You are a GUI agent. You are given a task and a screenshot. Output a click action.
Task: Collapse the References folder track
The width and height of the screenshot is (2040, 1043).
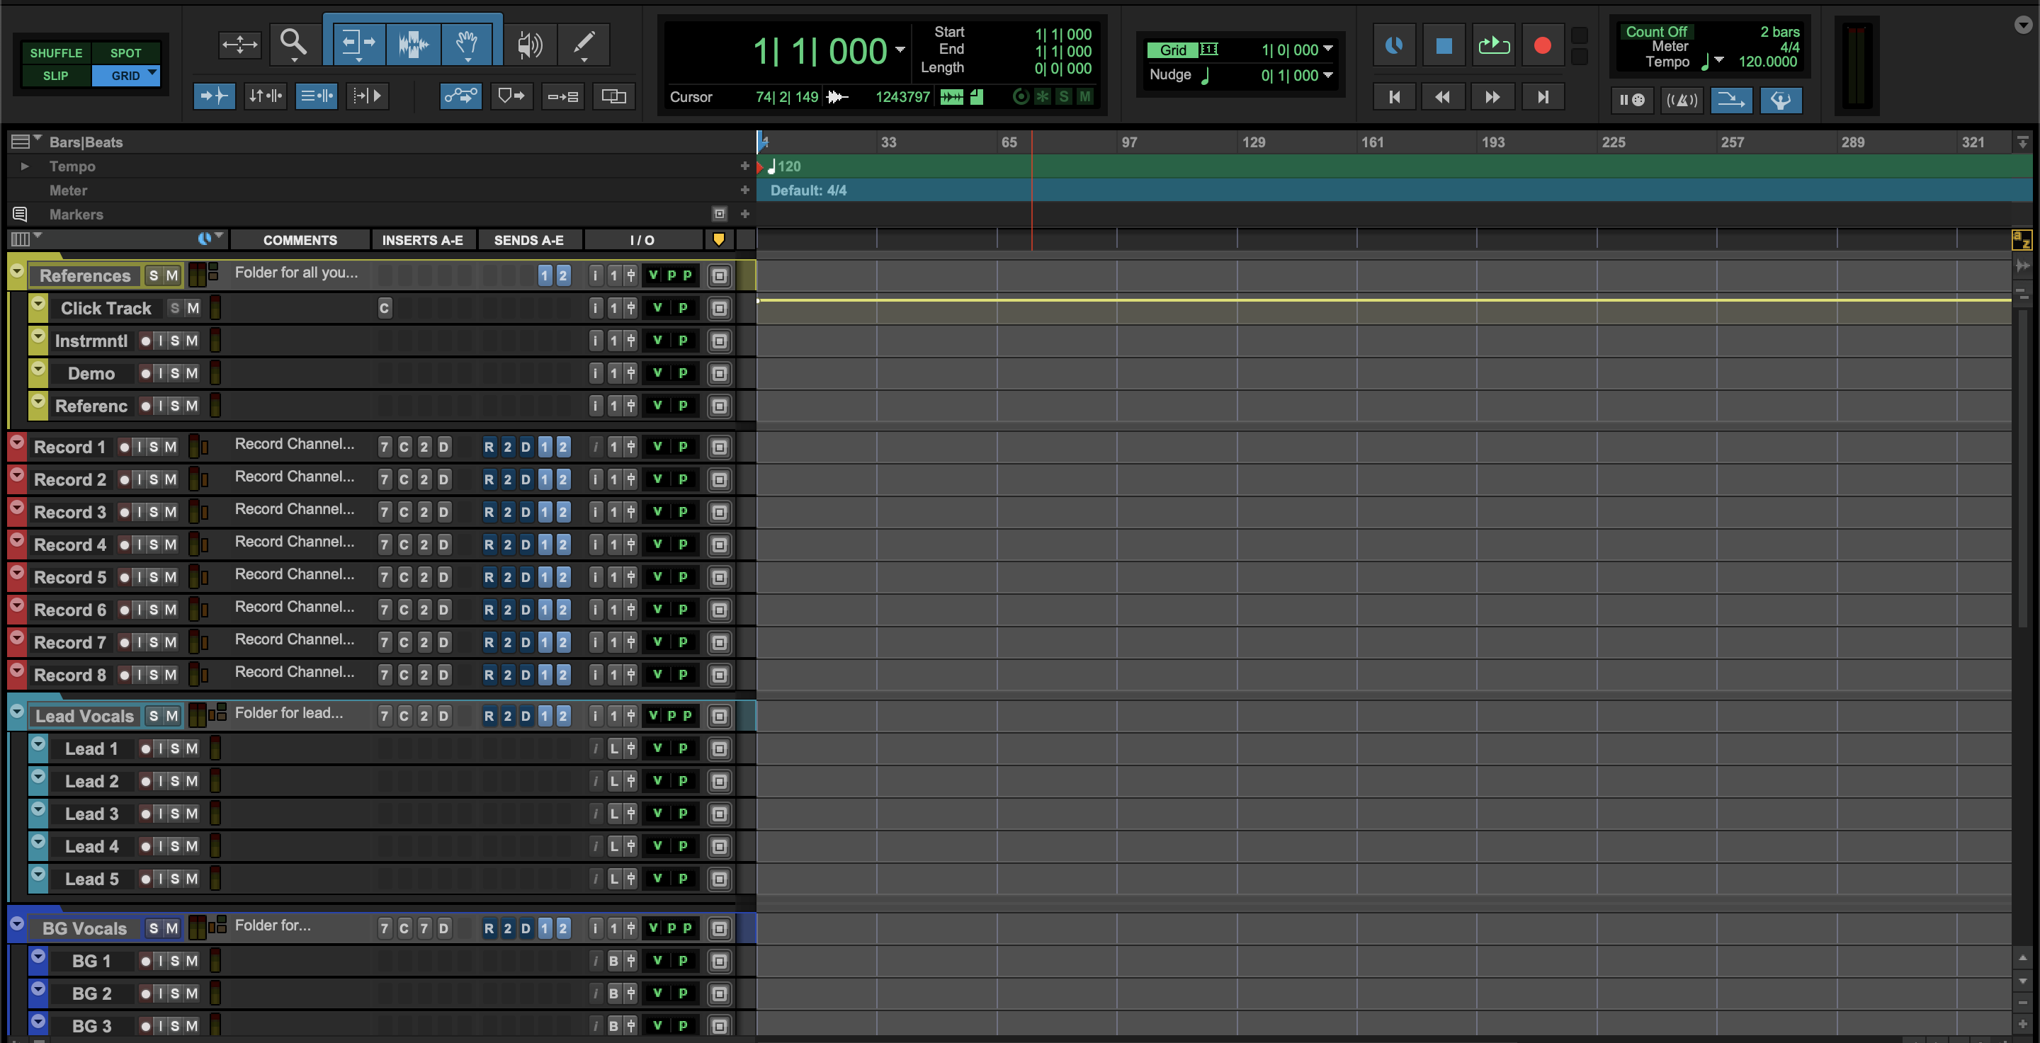(16, 270)
